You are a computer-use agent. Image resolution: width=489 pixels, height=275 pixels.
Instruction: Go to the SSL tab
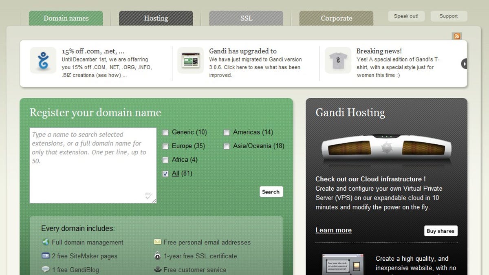pyautogui.click(x=246, y=18)
